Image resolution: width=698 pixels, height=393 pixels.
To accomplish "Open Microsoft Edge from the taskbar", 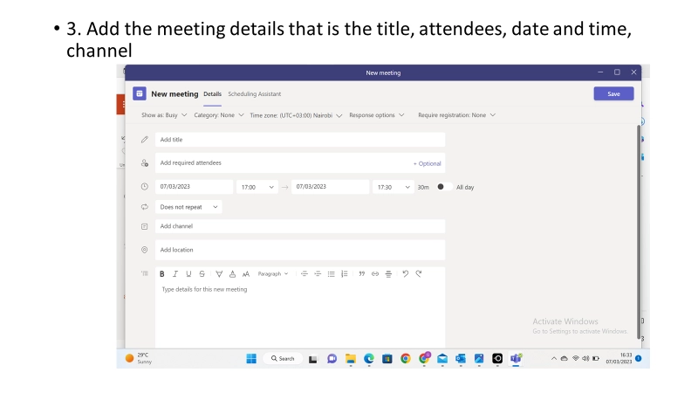I will [x=369, y=358].
